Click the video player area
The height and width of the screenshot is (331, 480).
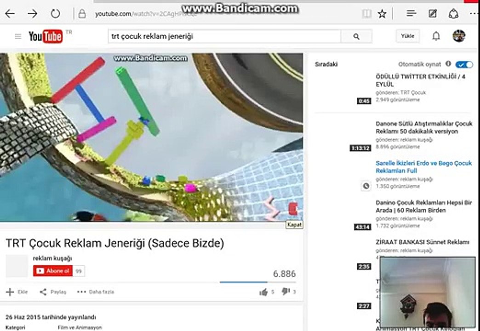pyautogui.click(x=151, y=137)
